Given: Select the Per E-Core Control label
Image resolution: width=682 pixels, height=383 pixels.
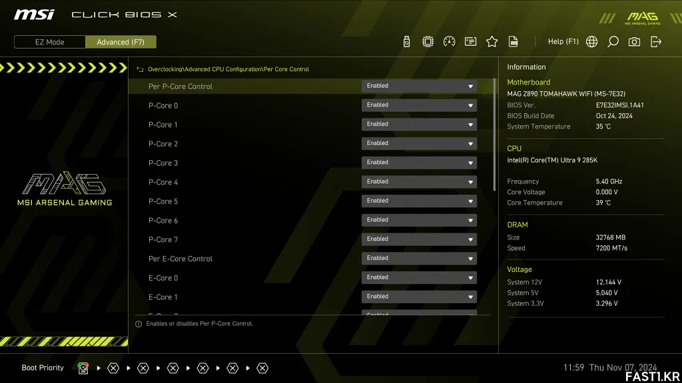Looking at the screenshot, I should [x=180, y=259].
